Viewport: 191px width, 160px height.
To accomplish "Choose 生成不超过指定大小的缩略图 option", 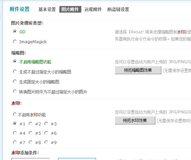I will pos(15,72).
